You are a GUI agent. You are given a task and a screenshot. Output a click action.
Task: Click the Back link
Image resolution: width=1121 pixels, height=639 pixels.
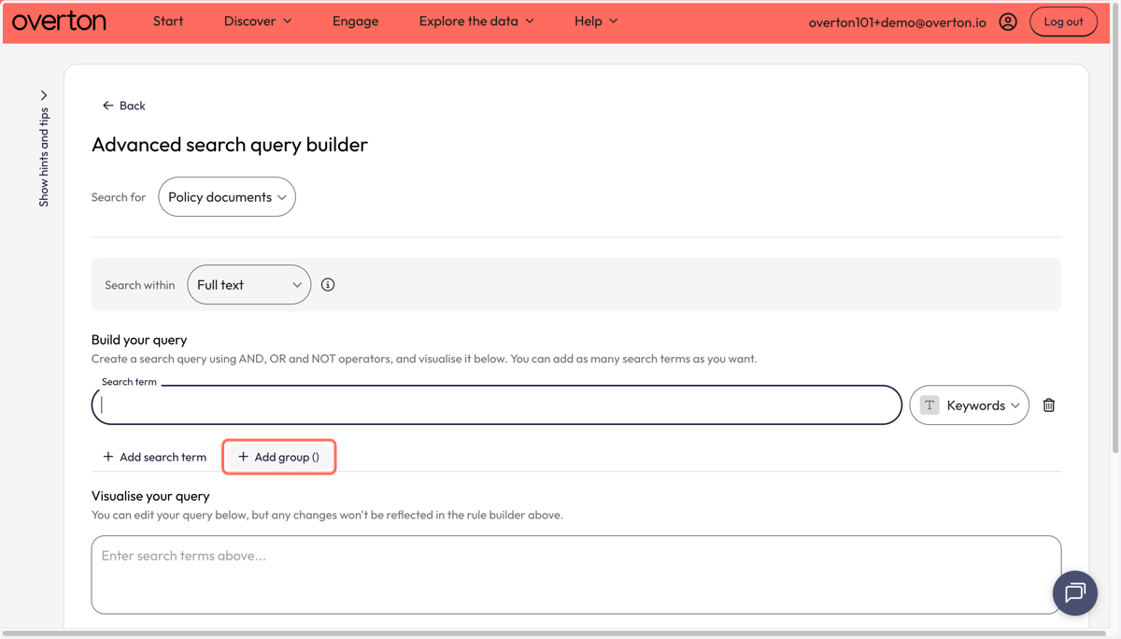click(123, 106)
